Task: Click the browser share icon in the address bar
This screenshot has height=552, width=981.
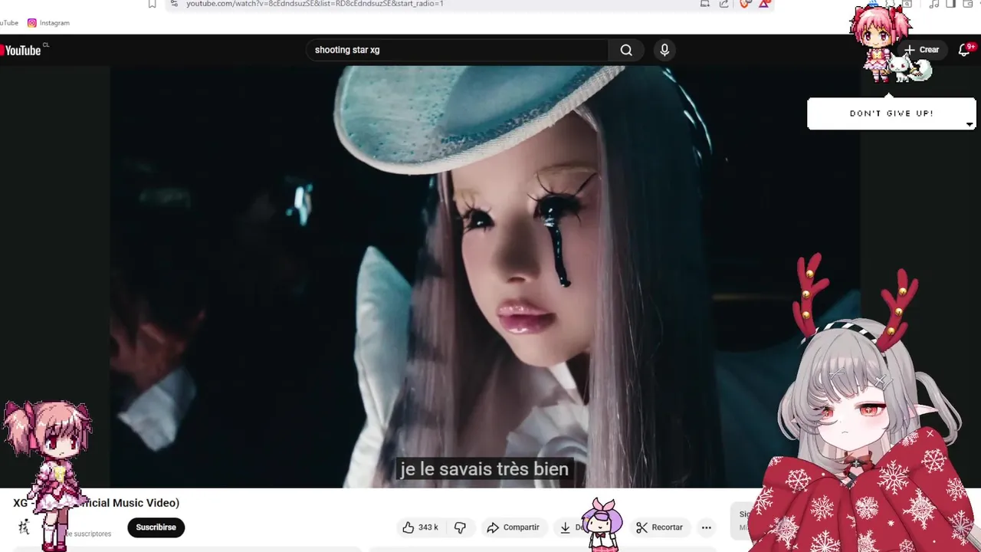Action: [x=723, y=4]
